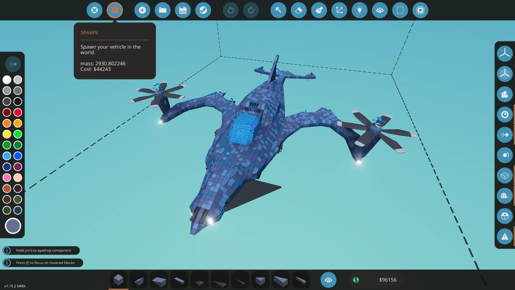515x290 pixels.
Task: Save vehicle with the floppy disk icon
Action: (183, 10)
